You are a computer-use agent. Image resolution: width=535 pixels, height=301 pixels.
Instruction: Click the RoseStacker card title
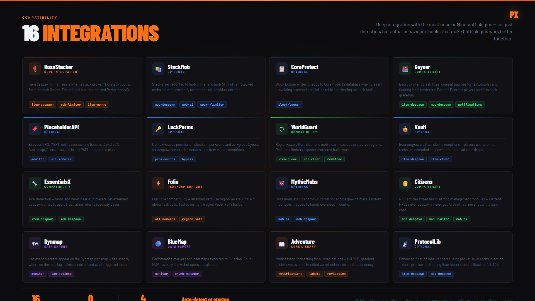point(59,67)
